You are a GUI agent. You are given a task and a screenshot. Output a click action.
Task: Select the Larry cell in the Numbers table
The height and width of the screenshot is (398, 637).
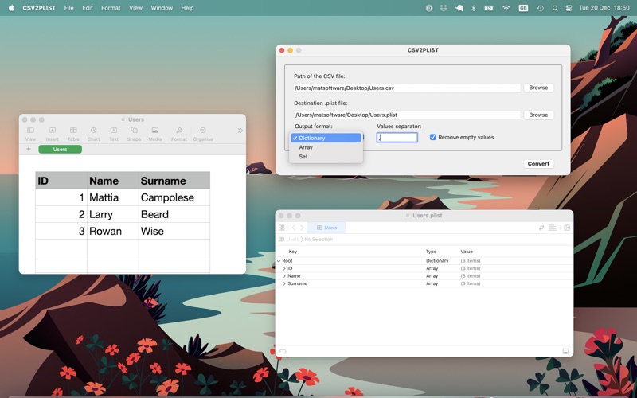pyautogui.click(x=112, y=214)
